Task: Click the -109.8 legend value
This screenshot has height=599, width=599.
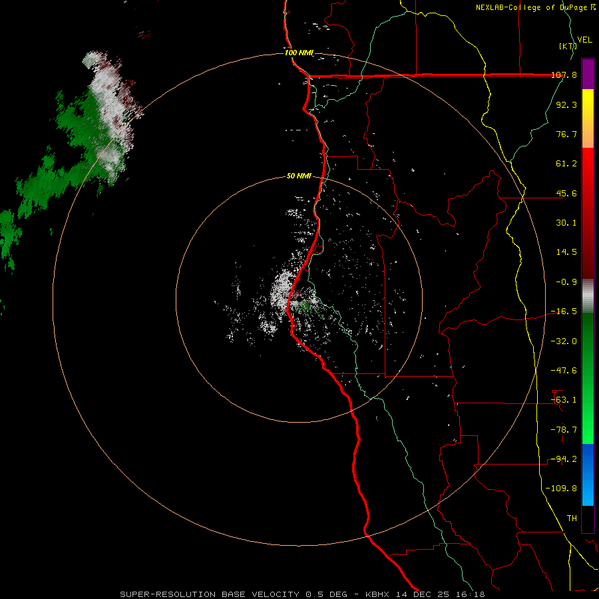Action: click(x=562, y=489)
